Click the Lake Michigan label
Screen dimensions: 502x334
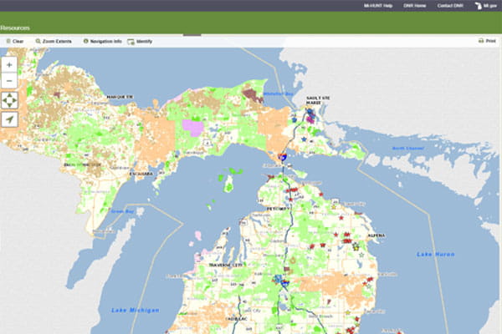point(135,311)
